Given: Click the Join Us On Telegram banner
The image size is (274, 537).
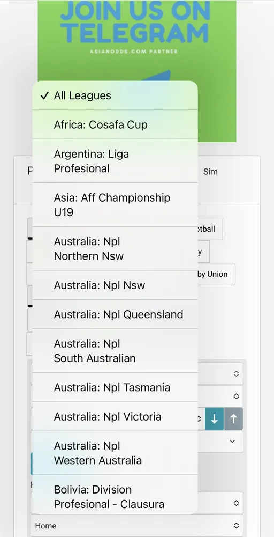Looking at the screenshot, I should (x=137, y=71).
